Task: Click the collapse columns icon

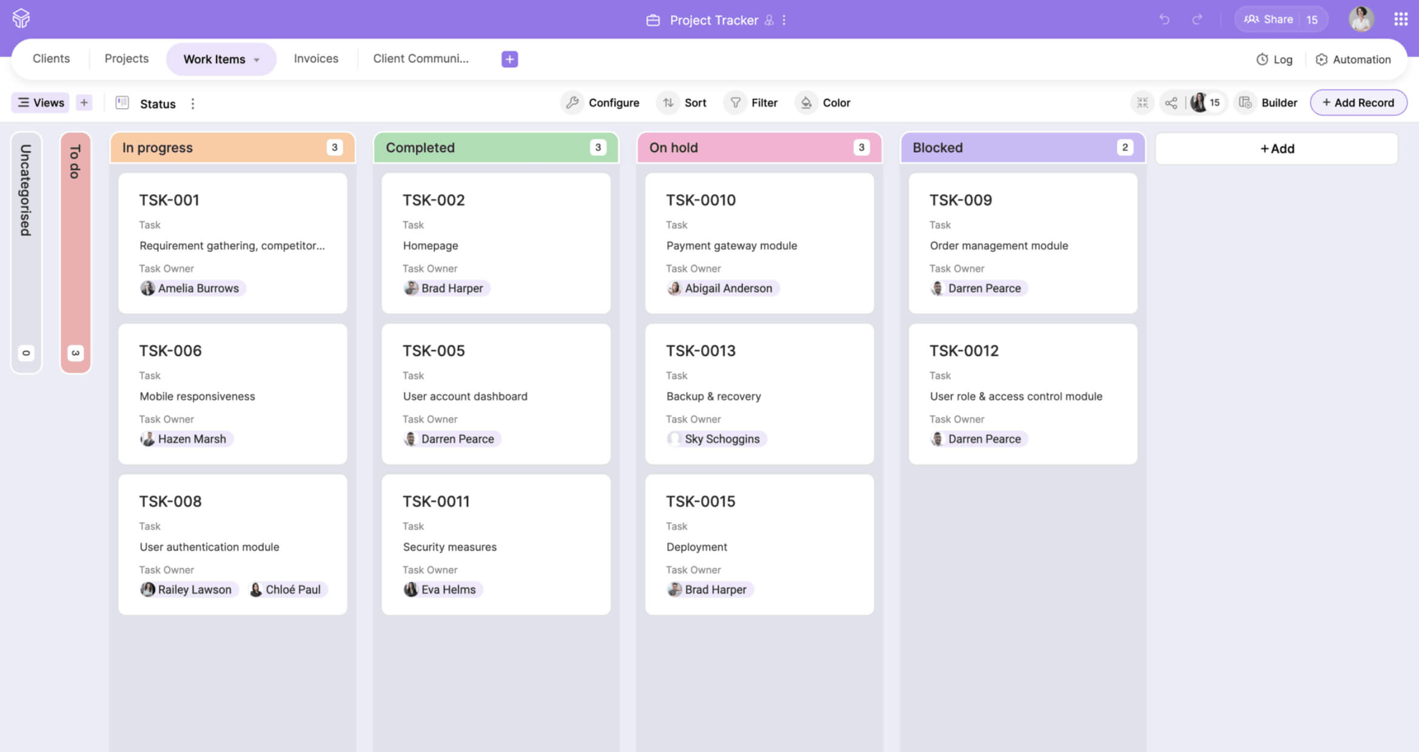Action: [x=1142, y=102]
